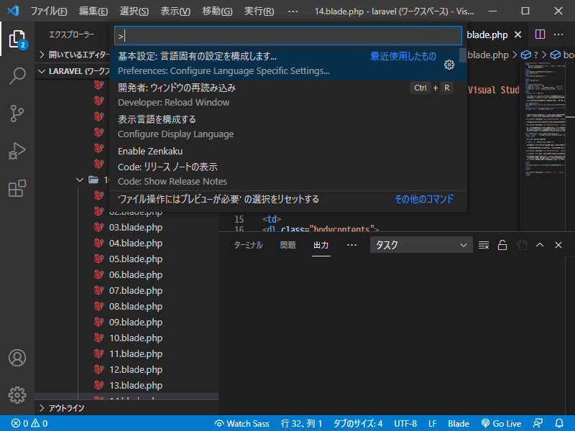Select the 出力 panel tab
The height and width of the screenshot is (431, 575).
point(321,245)
